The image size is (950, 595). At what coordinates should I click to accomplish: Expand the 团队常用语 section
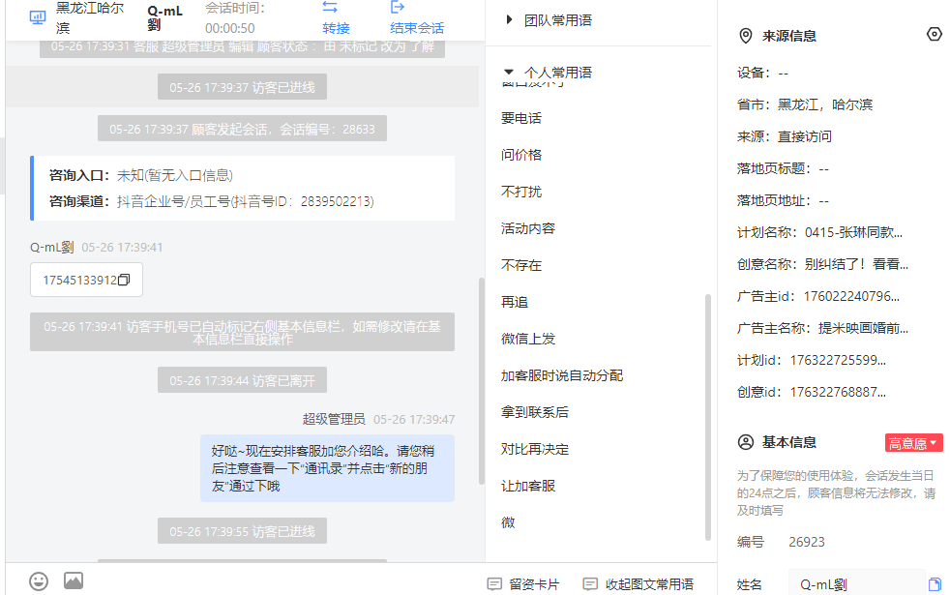pyautogui.click(x=509, y=20)
